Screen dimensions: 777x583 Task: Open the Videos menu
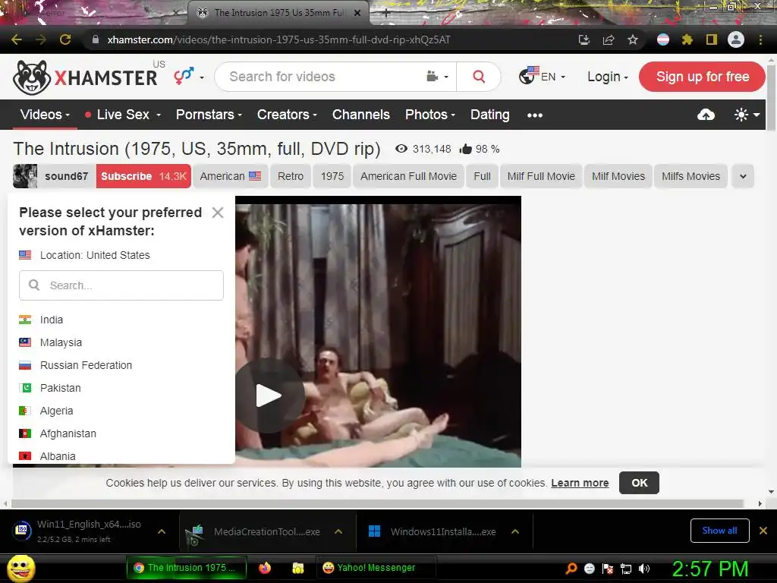coord(45,115)
